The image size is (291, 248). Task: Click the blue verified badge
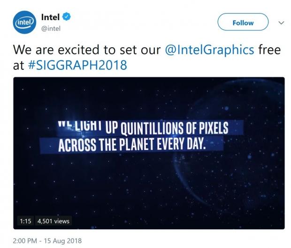pyautogui.click(x=67, y=17)
